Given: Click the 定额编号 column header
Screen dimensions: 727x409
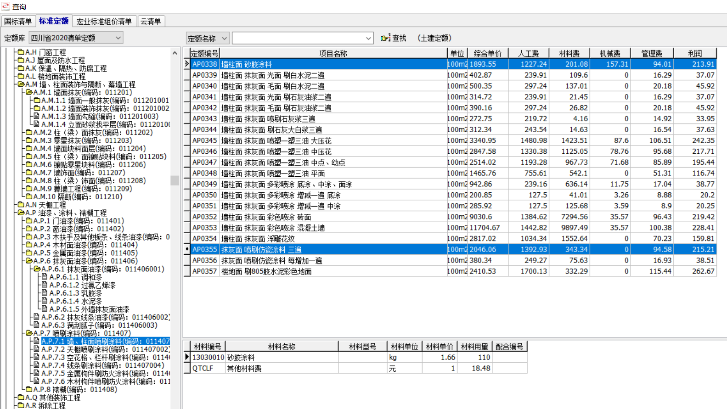Looking at the screenshot, I should click(x=204, y=53).
